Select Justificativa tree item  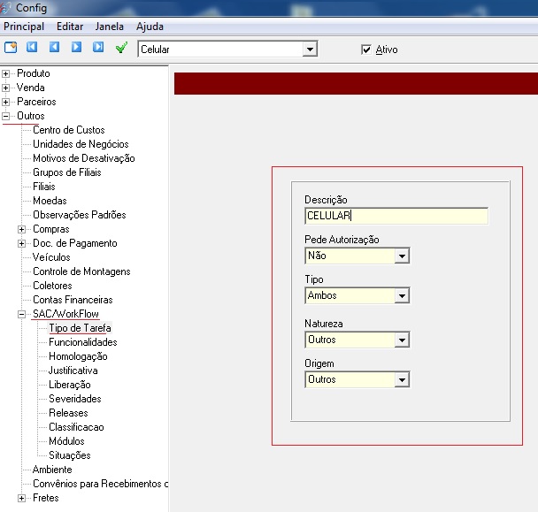click(73, 371)
